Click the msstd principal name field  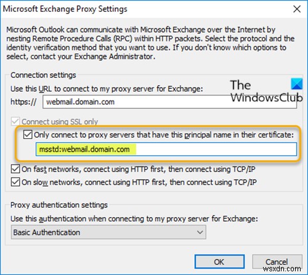(x=166, y=149)
